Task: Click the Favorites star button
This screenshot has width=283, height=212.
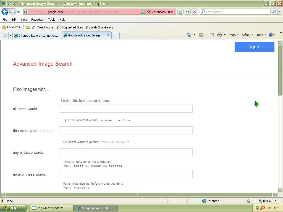Action: tap(11, 27)
